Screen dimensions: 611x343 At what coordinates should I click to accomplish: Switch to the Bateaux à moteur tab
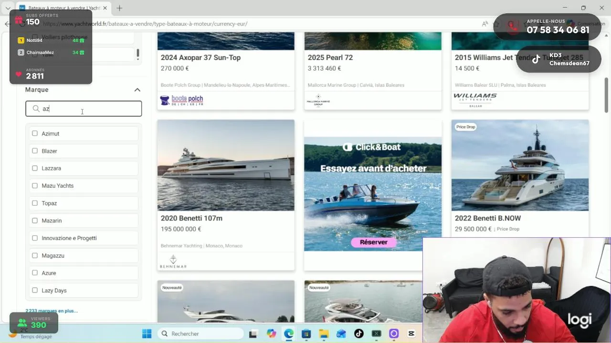[x=62, y=8]
